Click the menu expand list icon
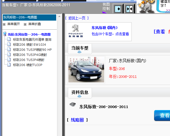170x136 pixels. pyautogui.click(x=4, y=24)
